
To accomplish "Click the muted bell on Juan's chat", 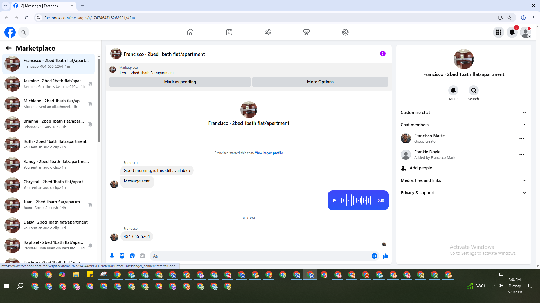I will [x=90, y=205].
